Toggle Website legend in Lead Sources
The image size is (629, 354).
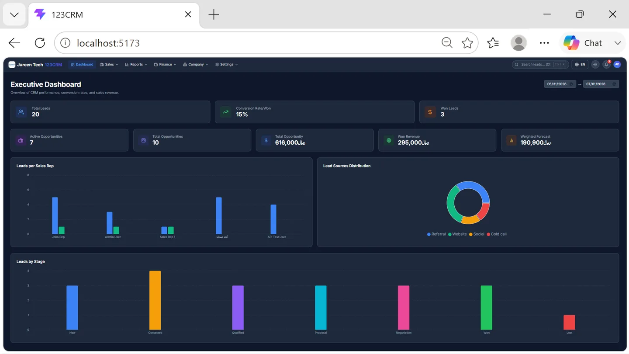[457, 234]
